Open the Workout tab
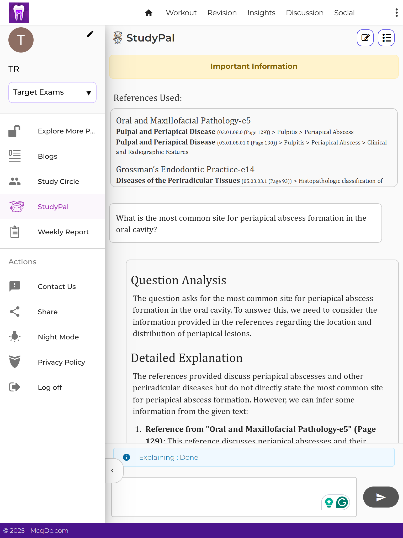403x538 pixels. [181, 13]
